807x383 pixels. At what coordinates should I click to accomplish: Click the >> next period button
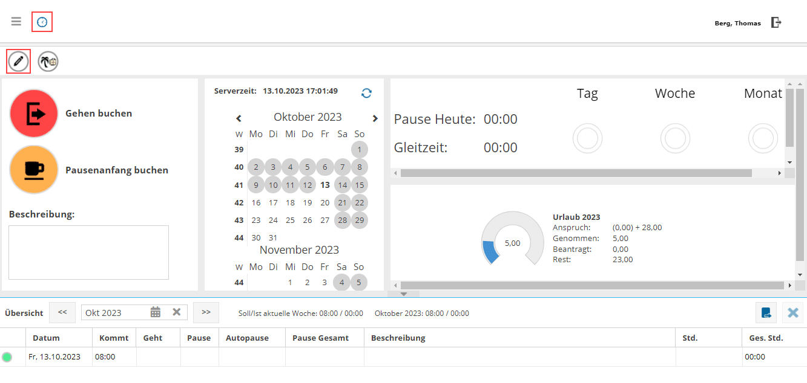coord(206,312)
